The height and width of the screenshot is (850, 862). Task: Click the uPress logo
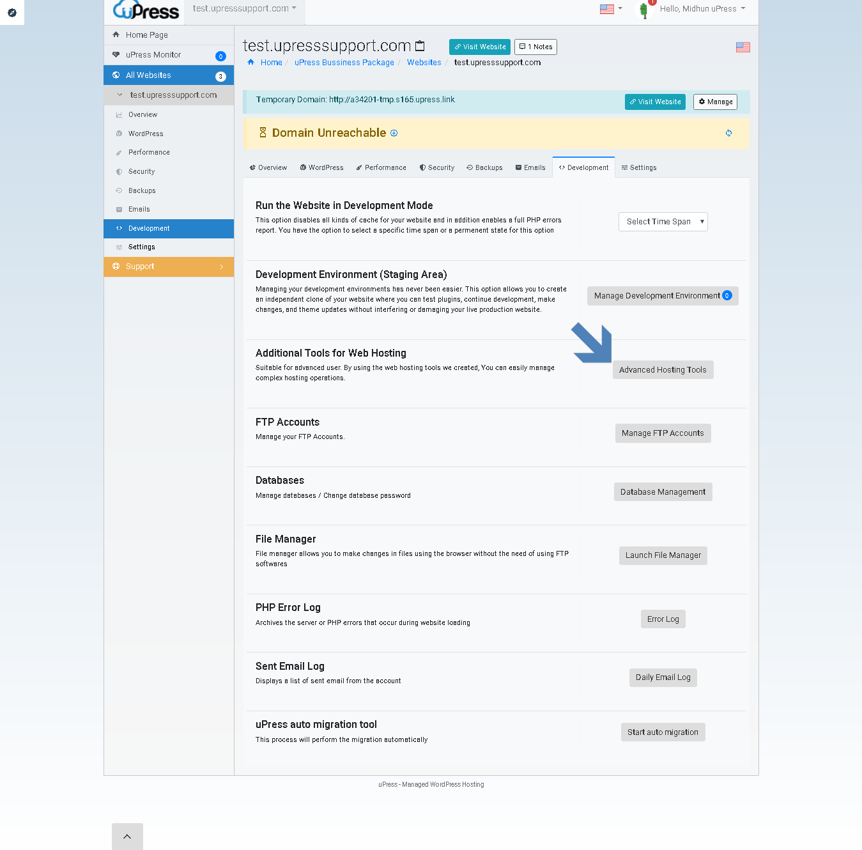click(146, 10)
